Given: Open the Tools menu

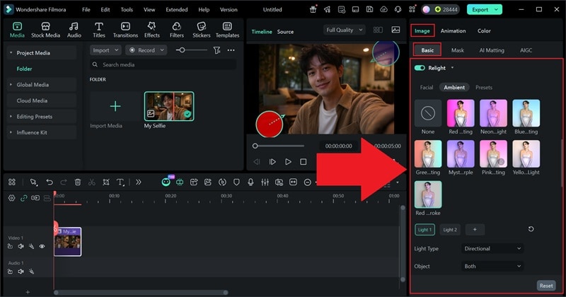Looking at the screenshot, I should point(126,10).
